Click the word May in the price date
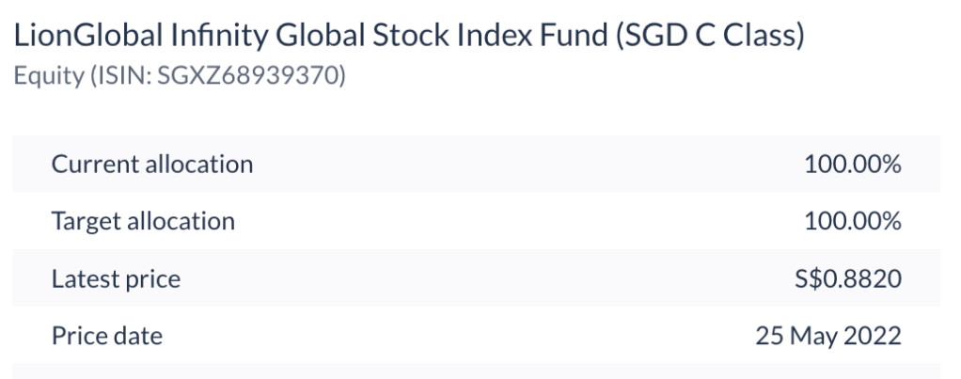961x379 pixels. [814, 335]
